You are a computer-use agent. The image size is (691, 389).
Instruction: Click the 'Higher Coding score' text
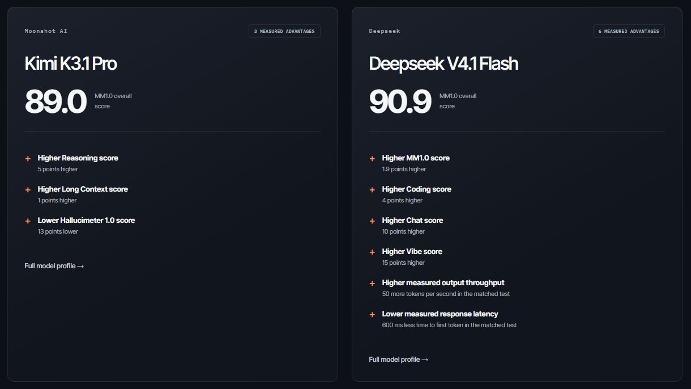coord(417,189)
